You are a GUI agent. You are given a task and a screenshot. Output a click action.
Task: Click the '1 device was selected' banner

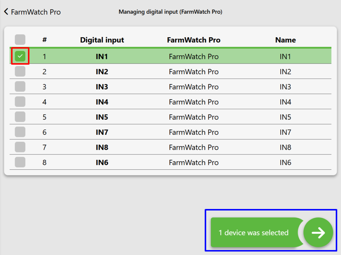click(x=256, y=232)
